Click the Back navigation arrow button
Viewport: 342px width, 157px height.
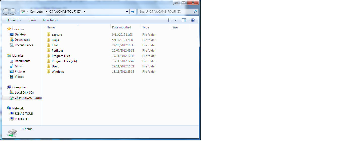[x=6, y=12]
